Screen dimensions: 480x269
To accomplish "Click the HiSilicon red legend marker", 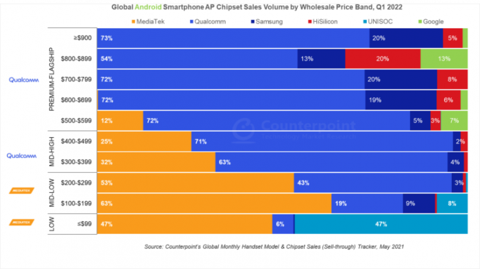I will pos(310,22).
